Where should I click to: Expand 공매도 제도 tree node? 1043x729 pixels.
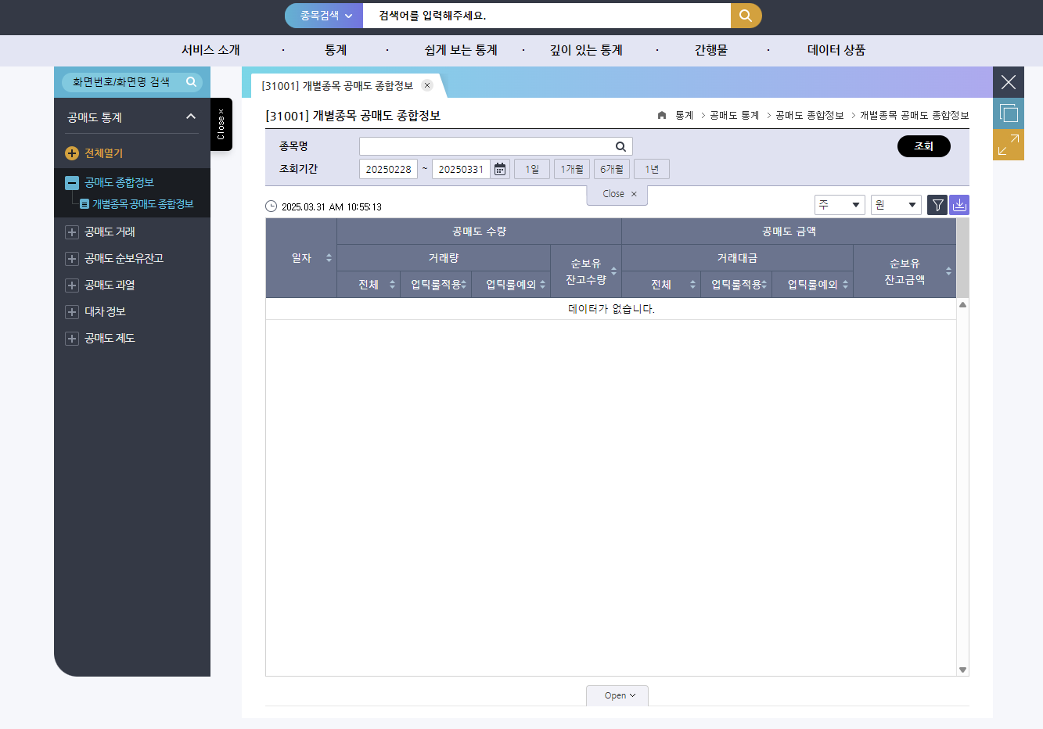[72, 339]
